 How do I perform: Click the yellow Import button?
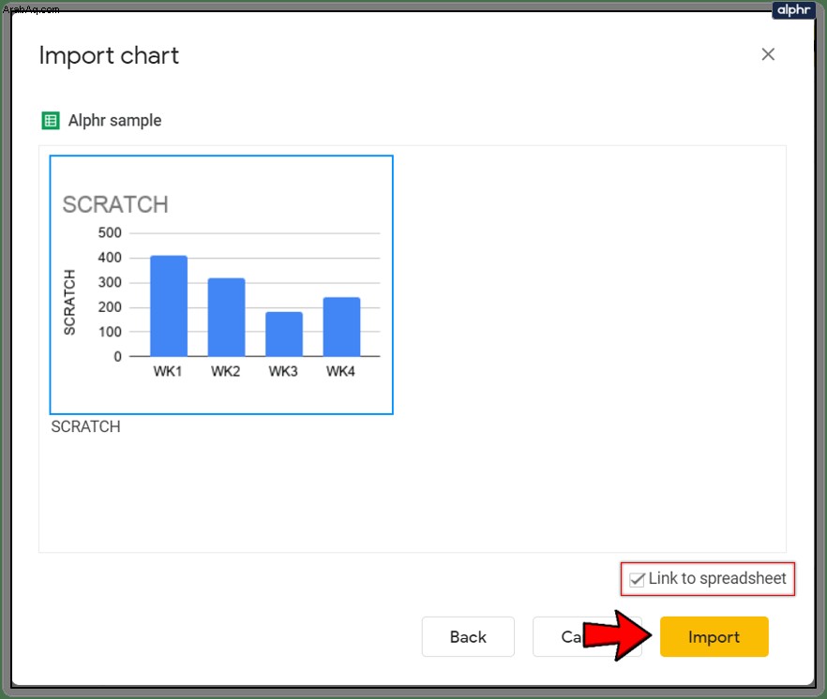click(714, 636)
